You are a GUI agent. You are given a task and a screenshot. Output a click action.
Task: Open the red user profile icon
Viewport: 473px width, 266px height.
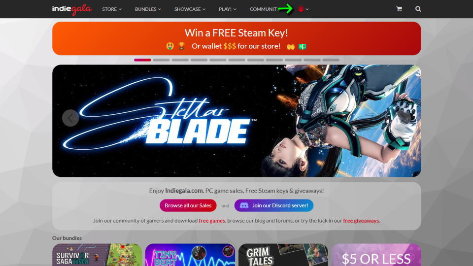click(x=301, y=9)
